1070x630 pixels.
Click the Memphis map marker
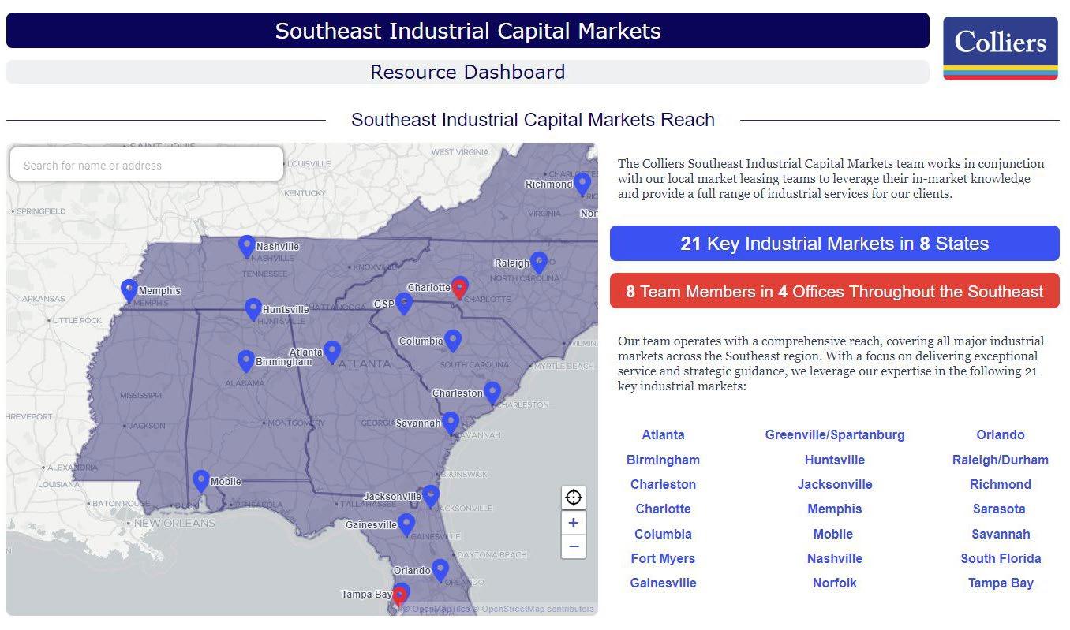pyautogui.click(x=129, y=290)
